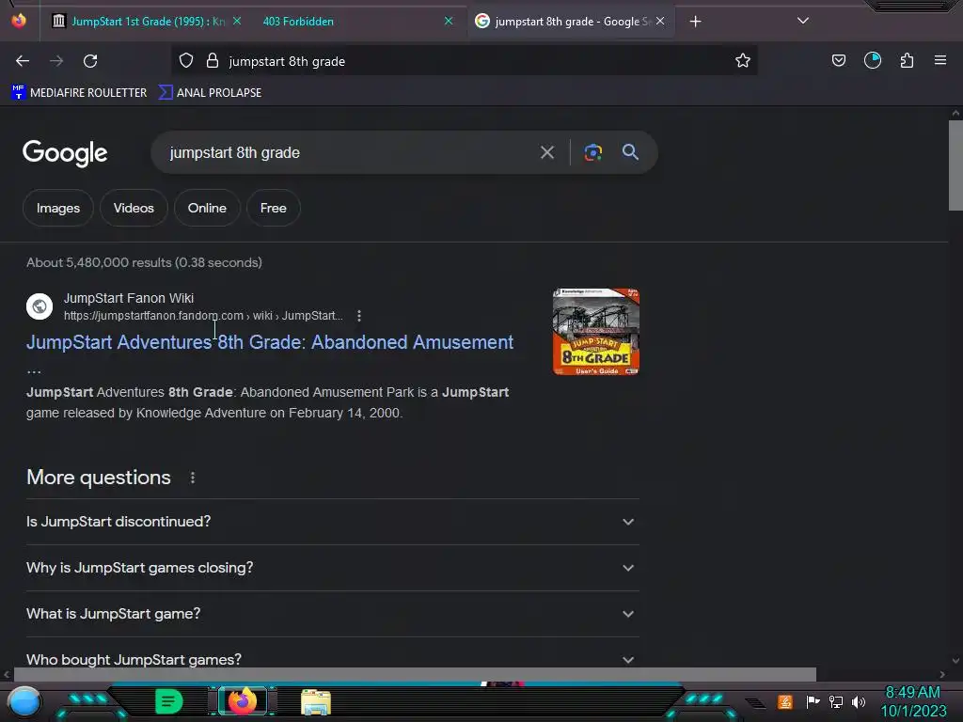Open the green notes app on the taskbar
Viewport: 963px width, 722px height.
(x=169, y=701)
